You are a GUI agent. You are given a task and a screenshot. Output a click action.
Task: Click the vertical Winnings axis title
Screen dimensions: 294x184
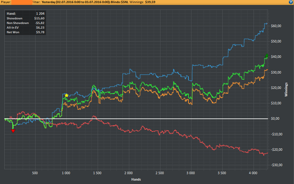[286, 90]
